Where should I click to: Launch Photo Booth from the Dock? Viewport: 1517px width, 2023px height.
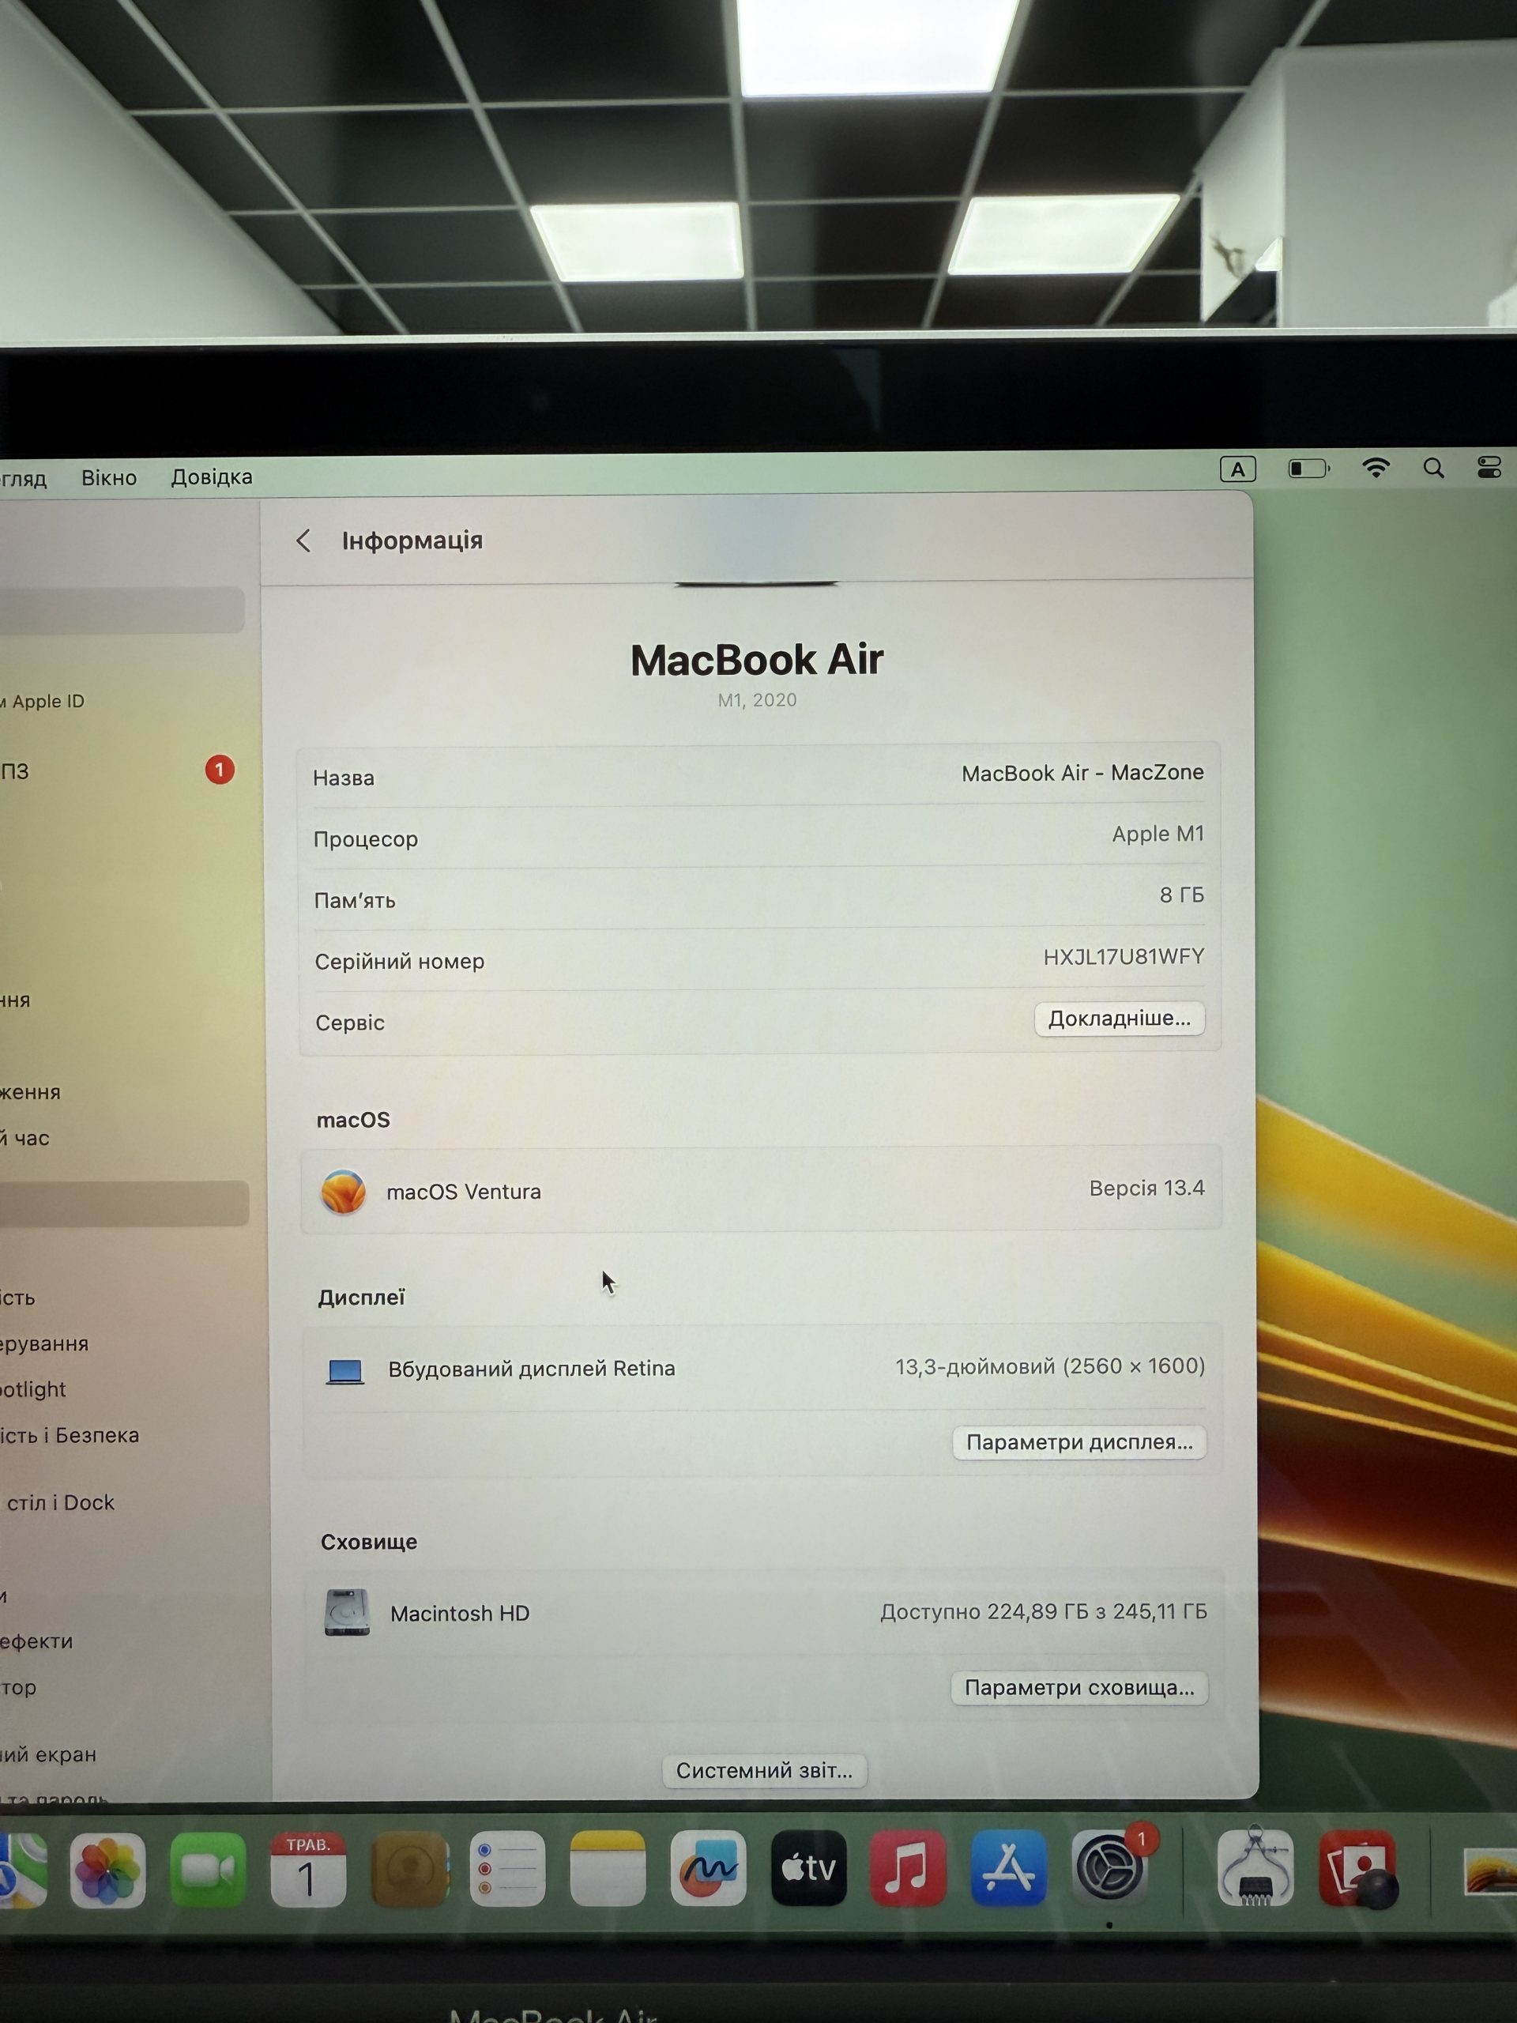(1357, 1868)
